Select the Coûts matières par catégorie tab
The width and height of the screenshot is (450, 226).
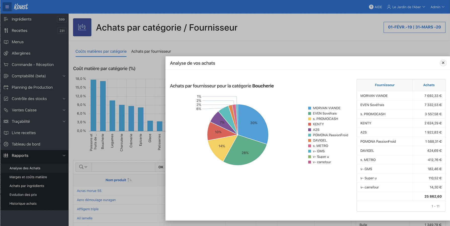[101, 51]
